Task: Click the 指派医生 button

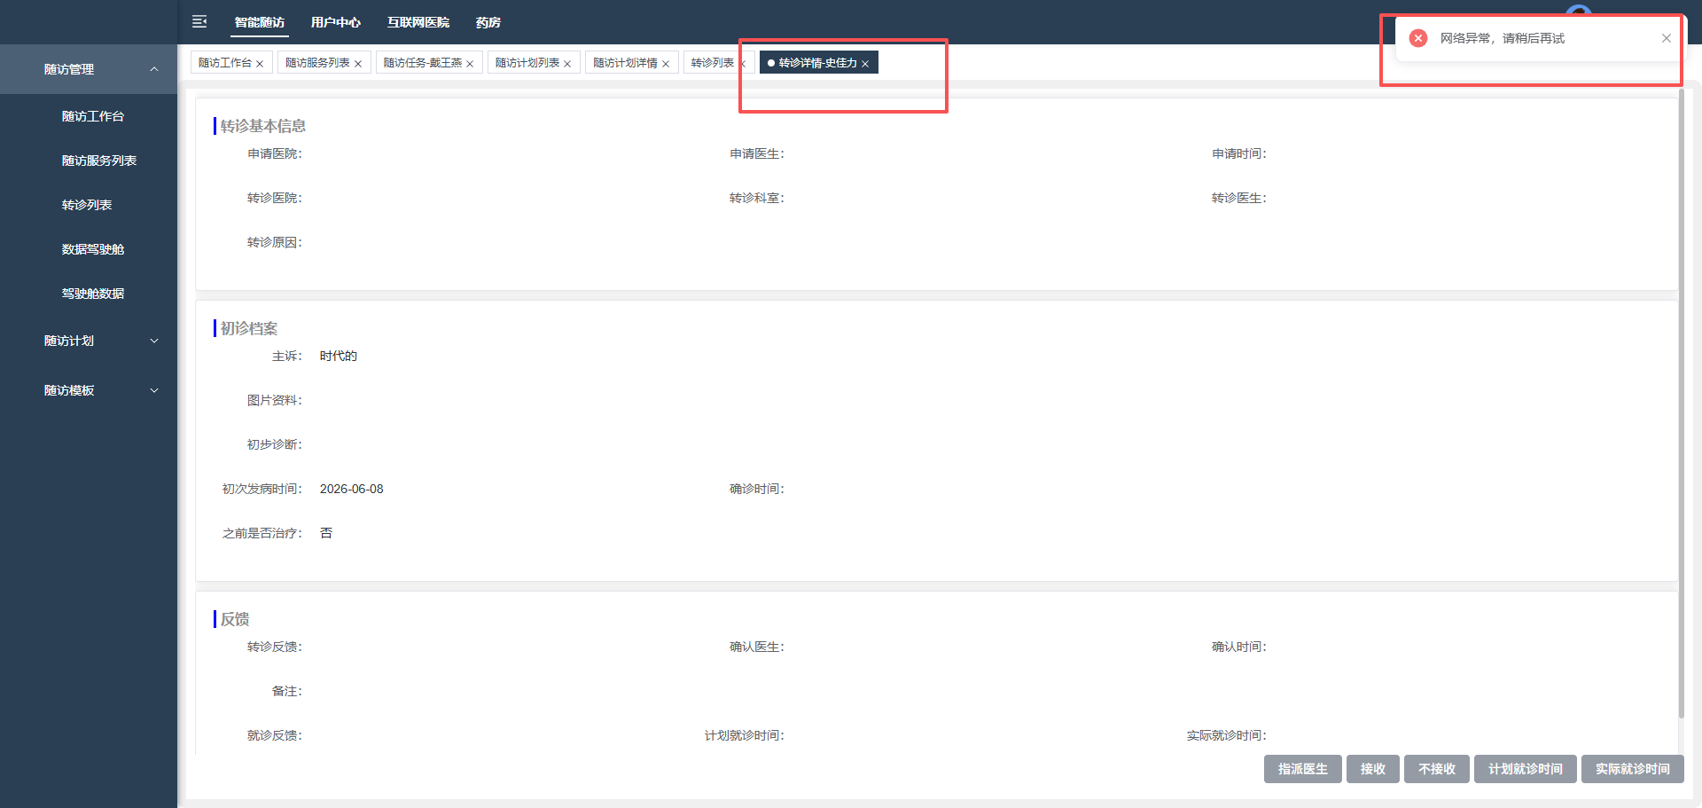Action: 1303,769
